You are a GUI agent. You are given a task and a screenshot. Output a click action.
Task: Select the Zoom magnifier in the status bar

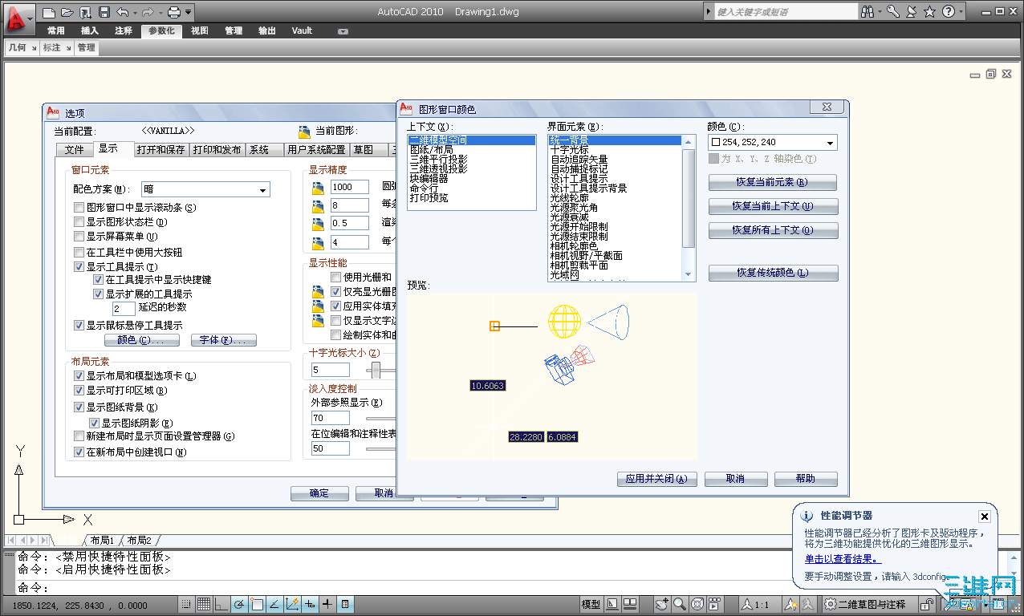680,604
